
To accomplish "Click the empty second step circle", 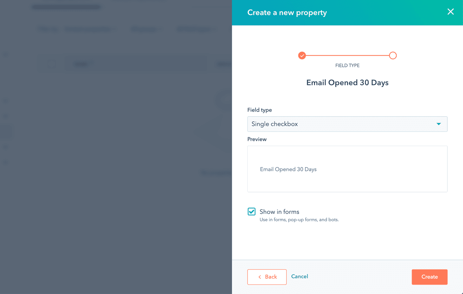I will [x=393, y=55].
